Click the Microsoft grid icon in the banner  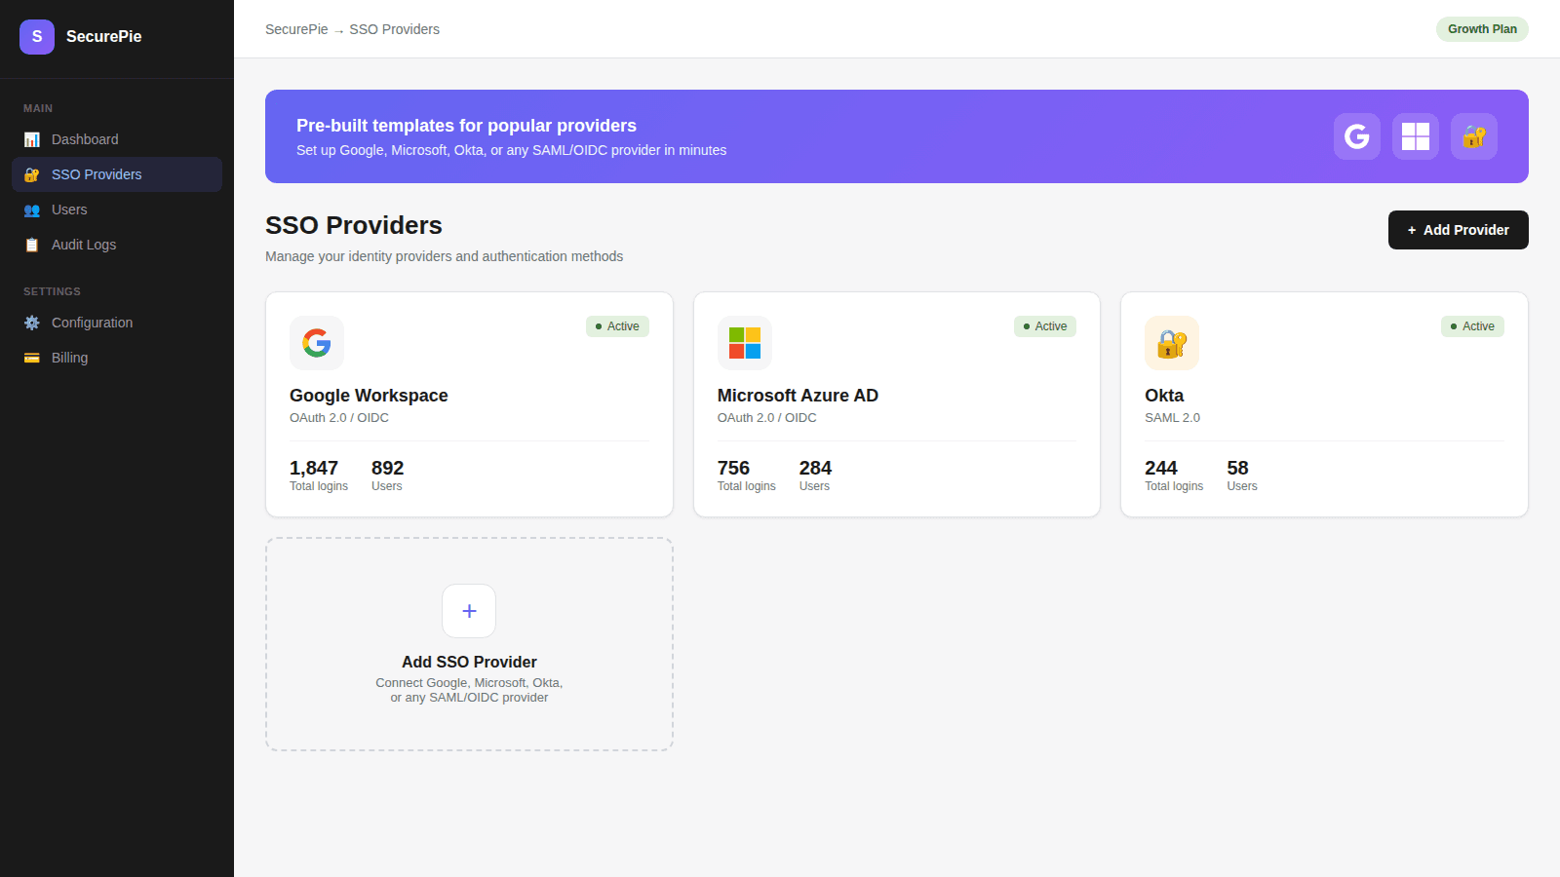(1415, 136)
